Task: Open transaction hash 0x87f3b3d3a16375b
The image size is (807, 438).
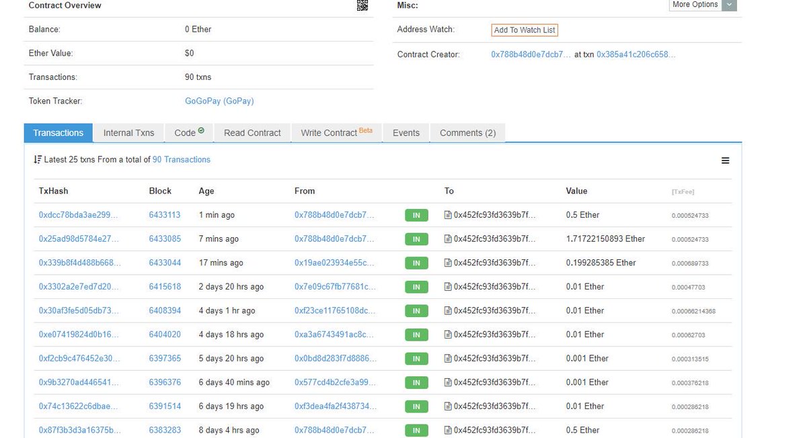Action: (x=80, y=430)
